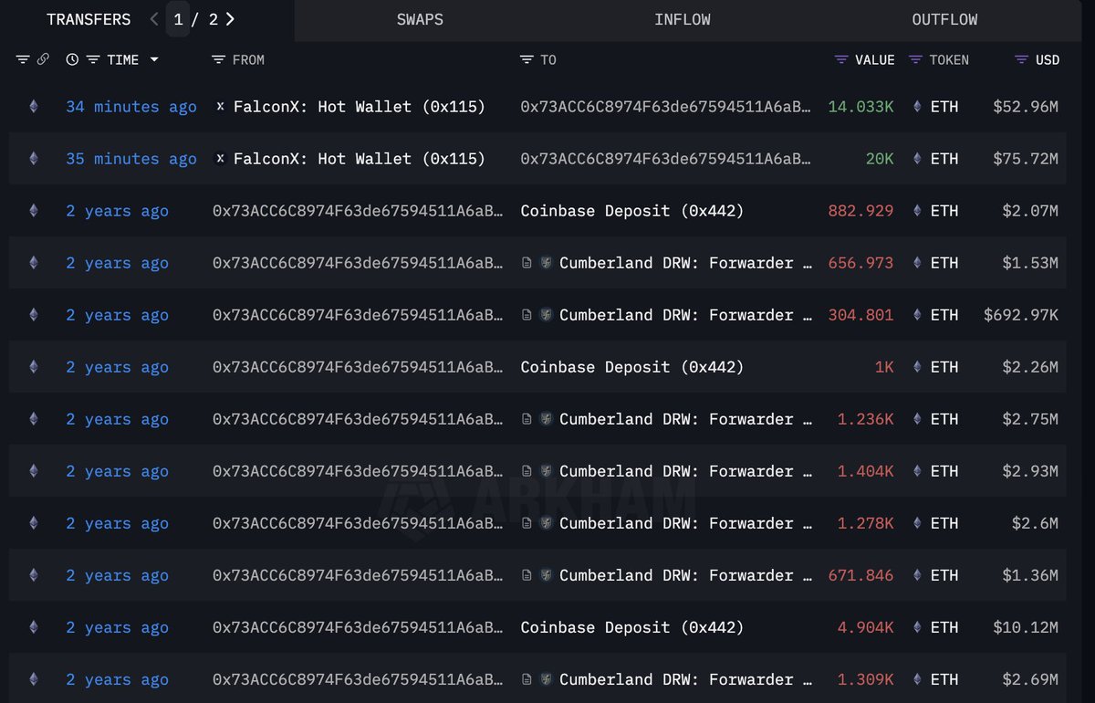1095x703 pixels.
Task: Open Cumberland DRW Forwarder in 656.973 row
Action: [x=685, y=263]
